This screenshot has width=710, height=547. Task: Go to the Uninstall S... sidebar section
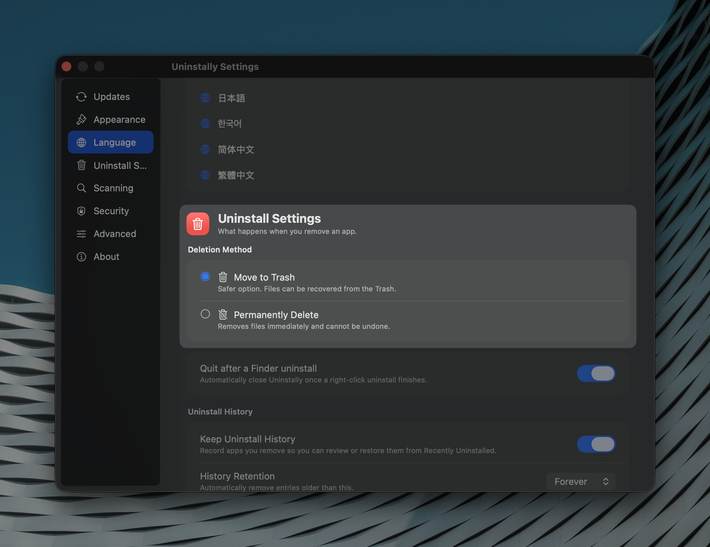tap(111, 165)
